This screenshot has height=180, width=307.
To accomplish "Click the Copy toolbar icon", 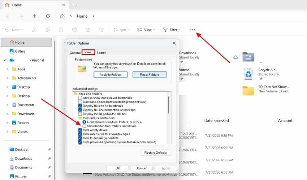I will [x=47, y=30].
